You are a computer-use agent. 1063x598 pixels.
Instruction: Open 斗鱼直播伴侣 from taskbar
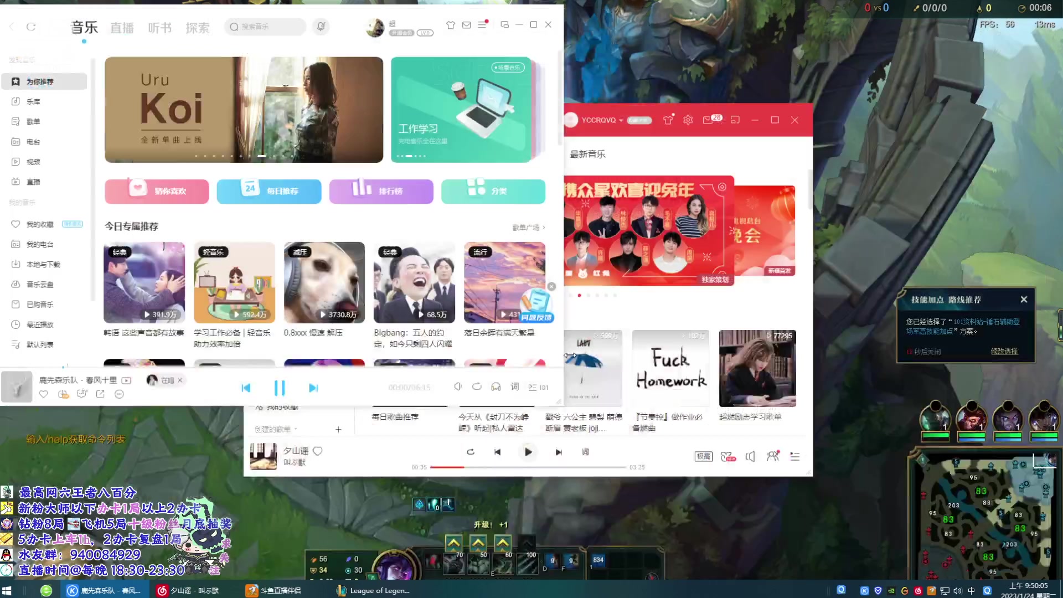(x=274, y=590)
